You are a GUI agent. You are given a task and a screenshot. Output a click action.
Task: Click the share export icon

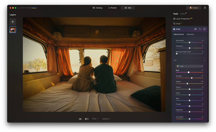click(x=205, y=8)
